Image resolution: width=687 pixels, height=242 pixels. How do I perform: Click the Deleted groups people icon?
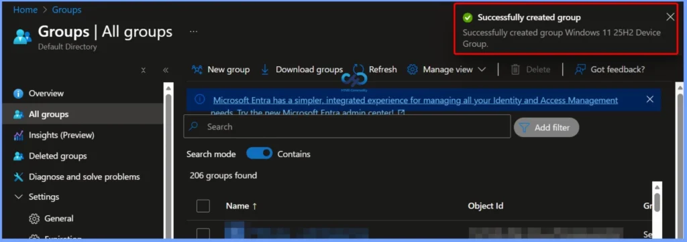click(x=18, y=156)
